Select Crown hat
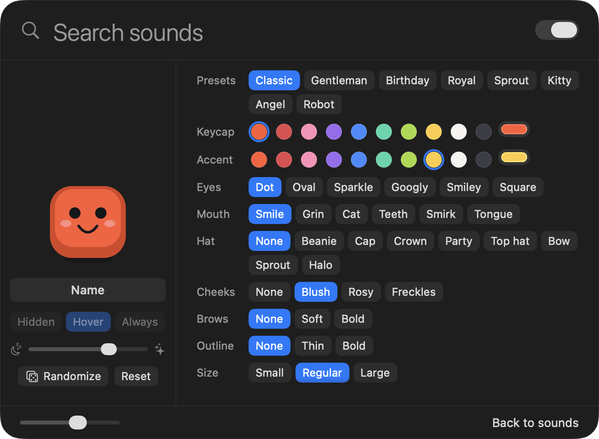 pos(410,241)
